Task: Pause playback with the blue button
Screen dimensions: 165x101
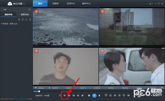Action: pos(94,96)
